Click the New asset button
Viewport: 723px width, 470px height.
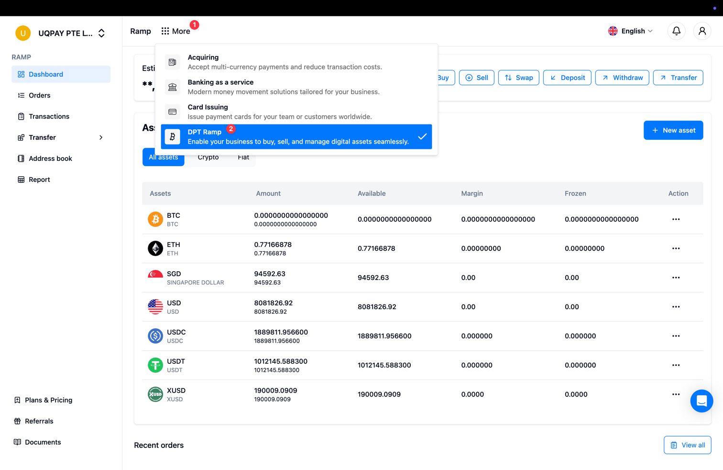(673, 130)
